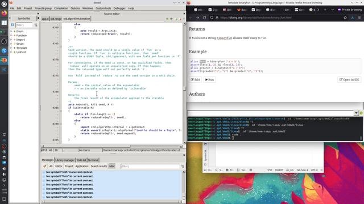Open a new Firefox tab
Screen dimensions: 364x204
click(x=325, y=10)
